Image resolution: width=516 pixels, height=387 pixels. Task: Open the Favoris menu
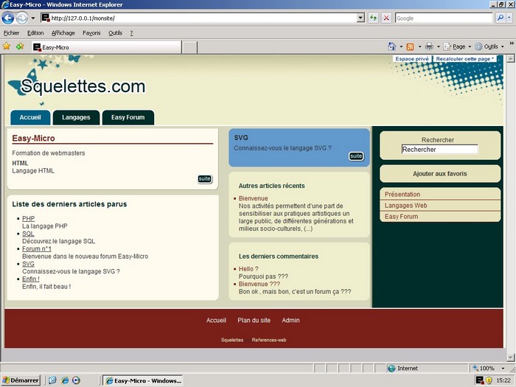(x=91, y=33)
